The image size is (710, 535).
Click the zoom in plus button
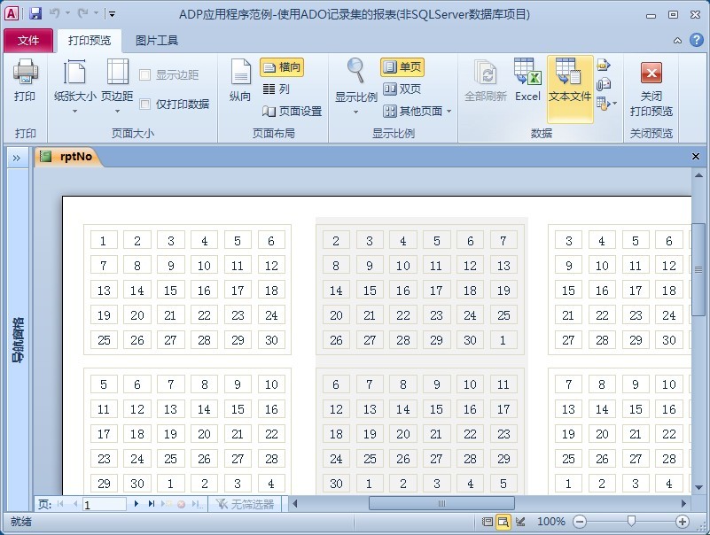click(682, 522)
